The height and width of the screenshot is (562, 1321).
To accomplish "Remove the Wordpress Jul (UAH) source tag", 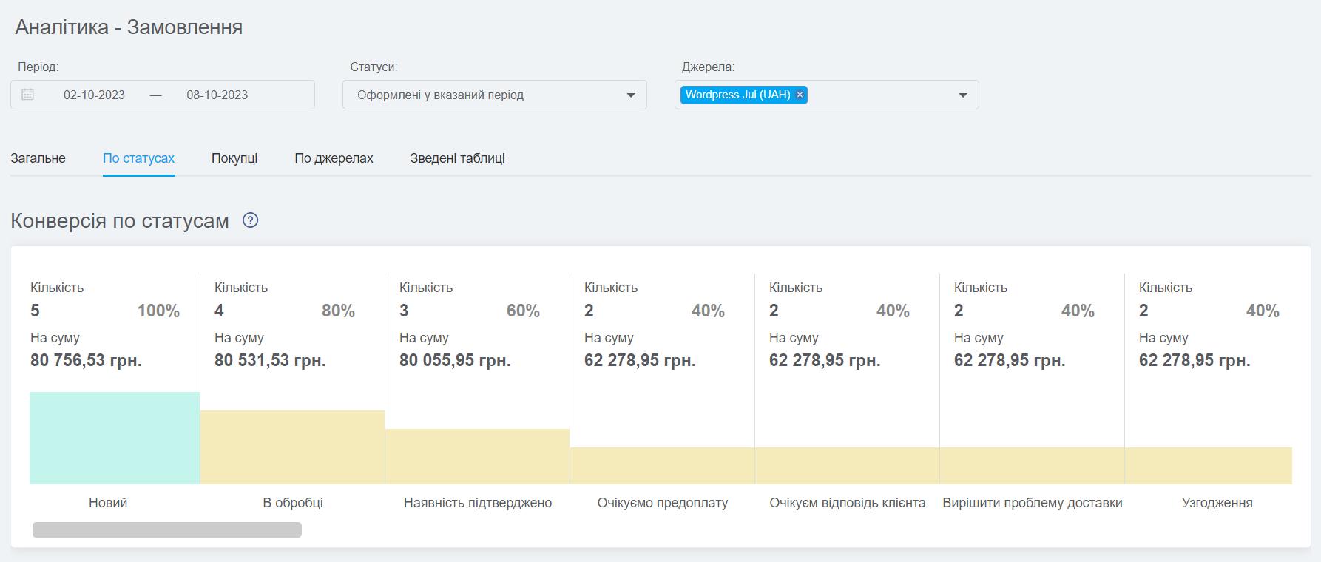I will [x=800, y=95].
